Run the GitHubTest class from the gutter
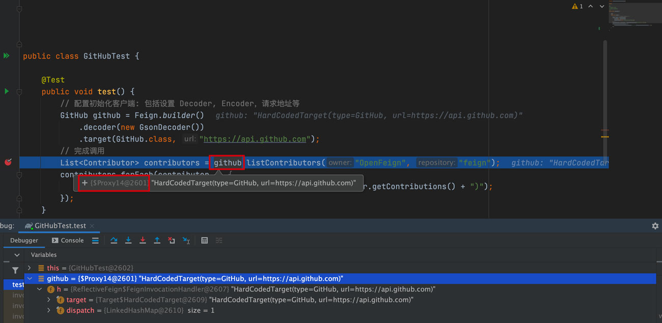Viewport: 662px width, 323px height. (7, 56)
